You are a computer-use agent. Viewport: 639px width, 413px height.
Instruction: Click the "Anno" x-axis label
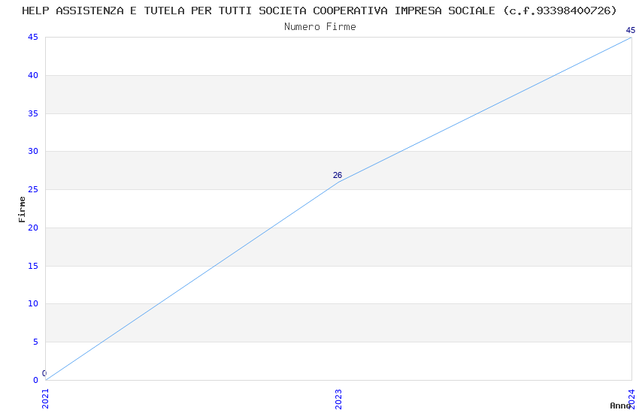619,405
